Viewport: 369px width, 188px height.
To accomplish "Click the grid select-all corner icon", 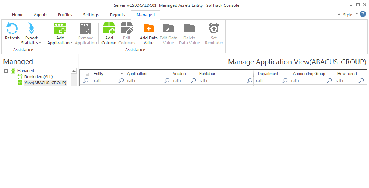I will coord(86,74).
